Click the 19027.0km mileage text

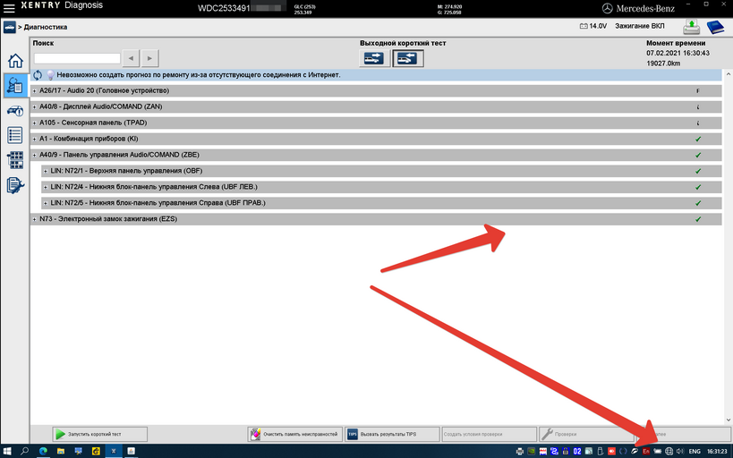pyautogui.click(x=663, y=64)
